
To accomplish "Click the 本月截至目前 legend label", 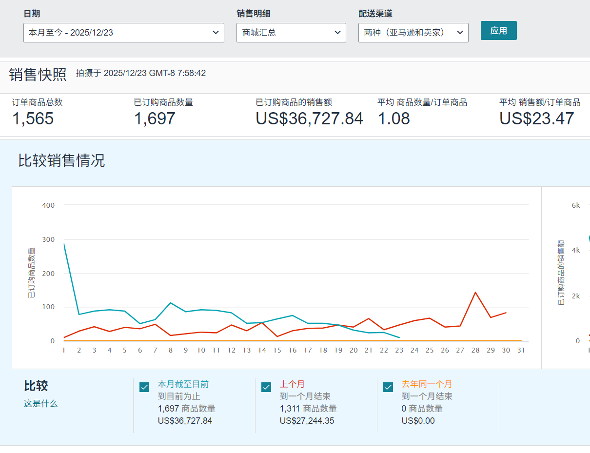I will 183,384.
